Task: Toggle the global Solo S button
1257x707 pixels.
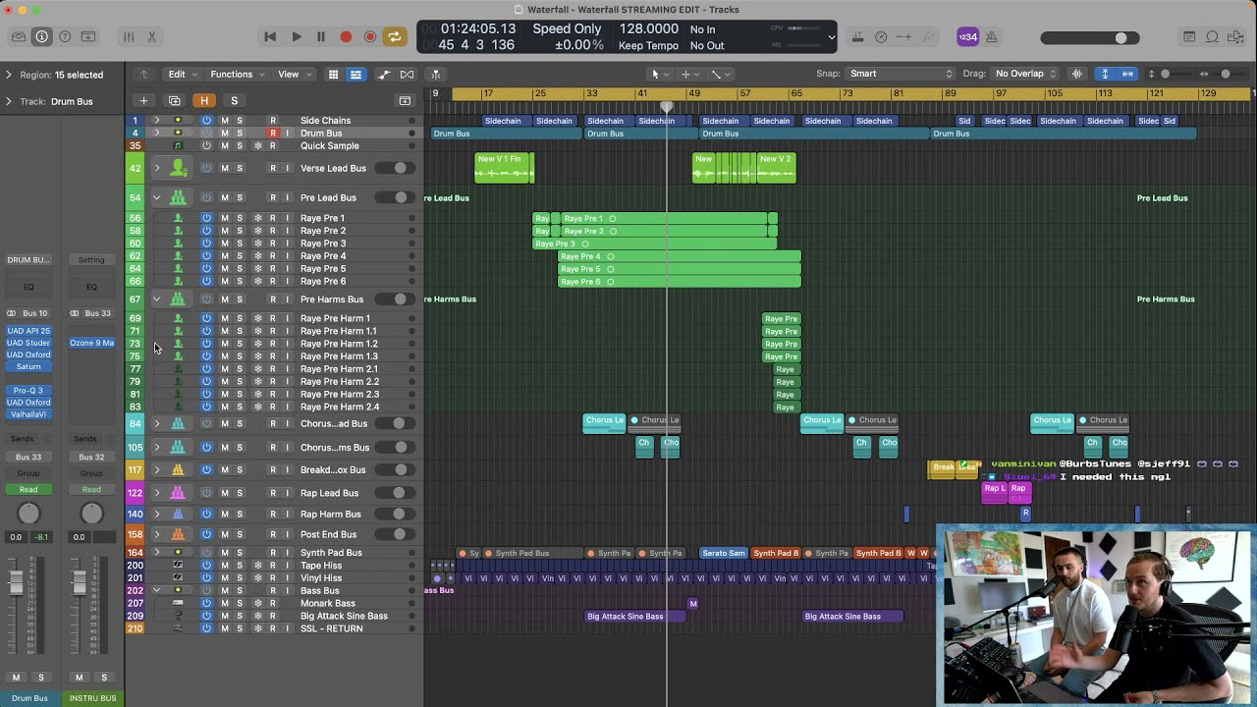Action: (234, 100)
